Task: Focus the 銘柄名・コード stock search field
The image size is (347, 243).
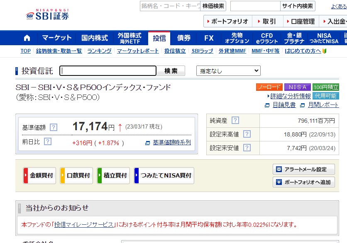Action: click(x=170, y=6)
